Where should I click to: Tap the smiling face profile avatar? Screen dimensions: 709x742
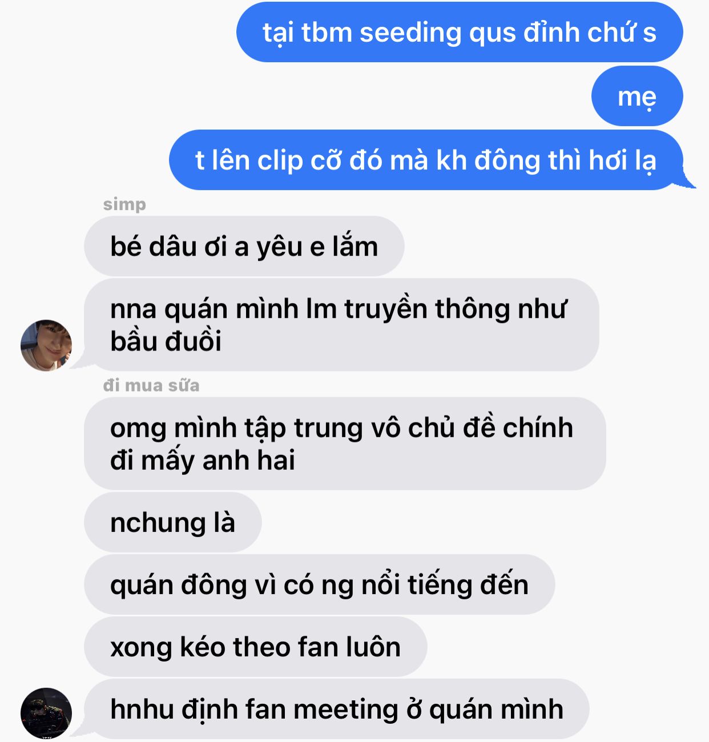coord(46,345)
